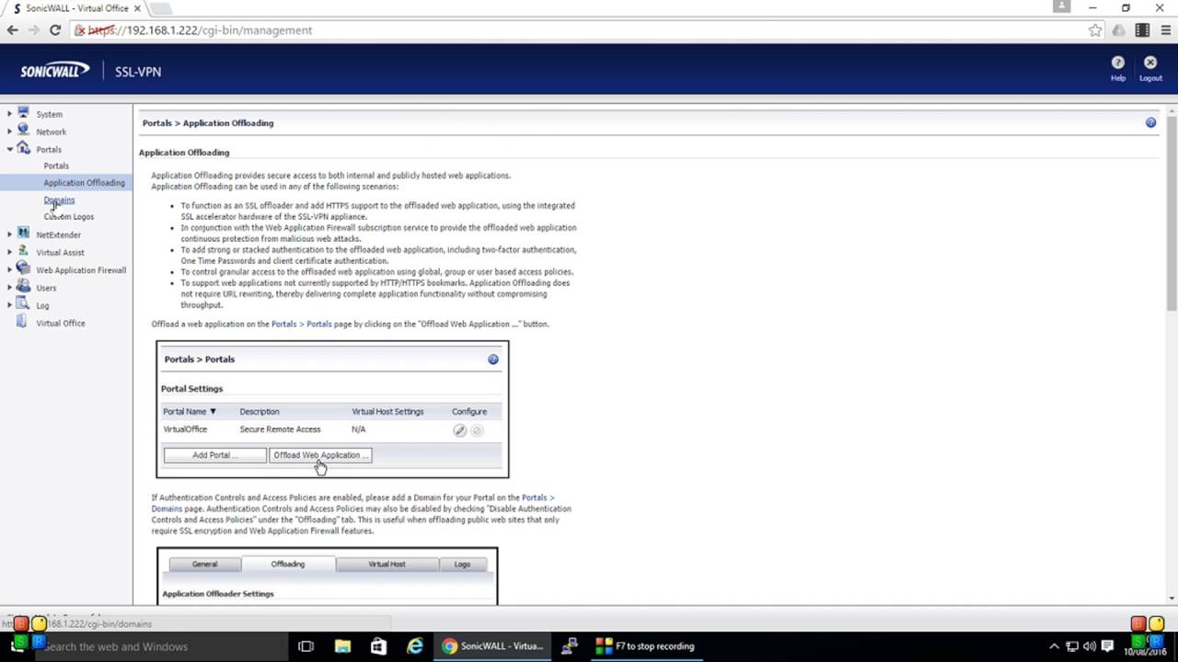Select Application Offloading in sidebar
1178x662 pixels.
pyautogui.click(x=84, y=182)
